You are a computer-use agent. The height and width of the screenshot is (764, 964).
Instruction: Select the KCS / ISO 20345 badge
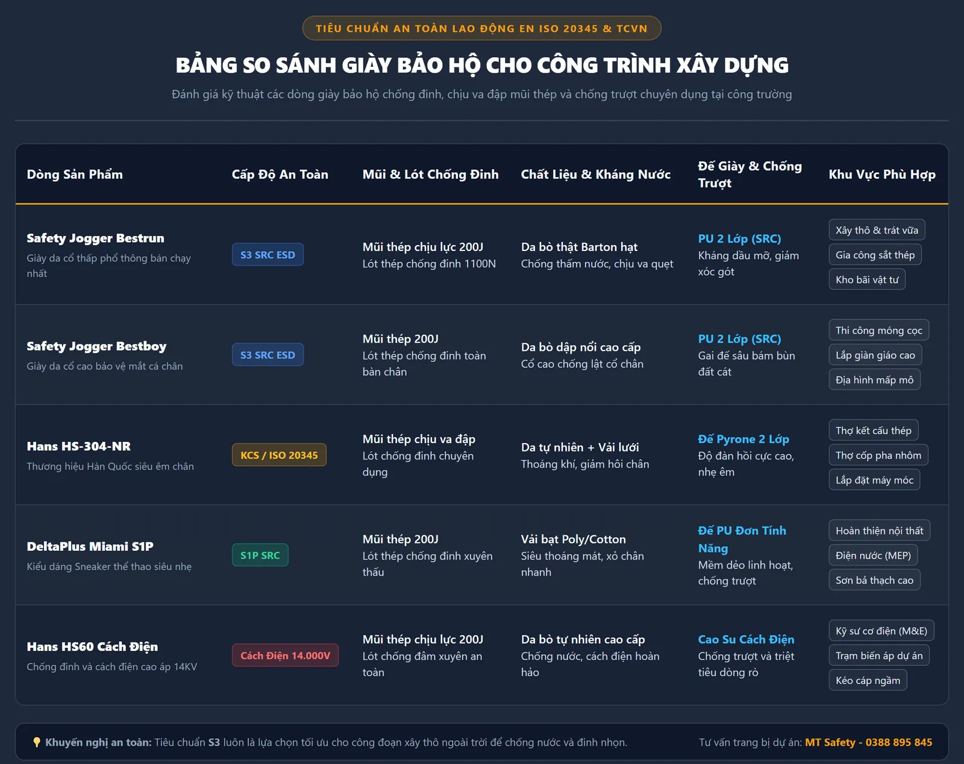pos(279,455)
